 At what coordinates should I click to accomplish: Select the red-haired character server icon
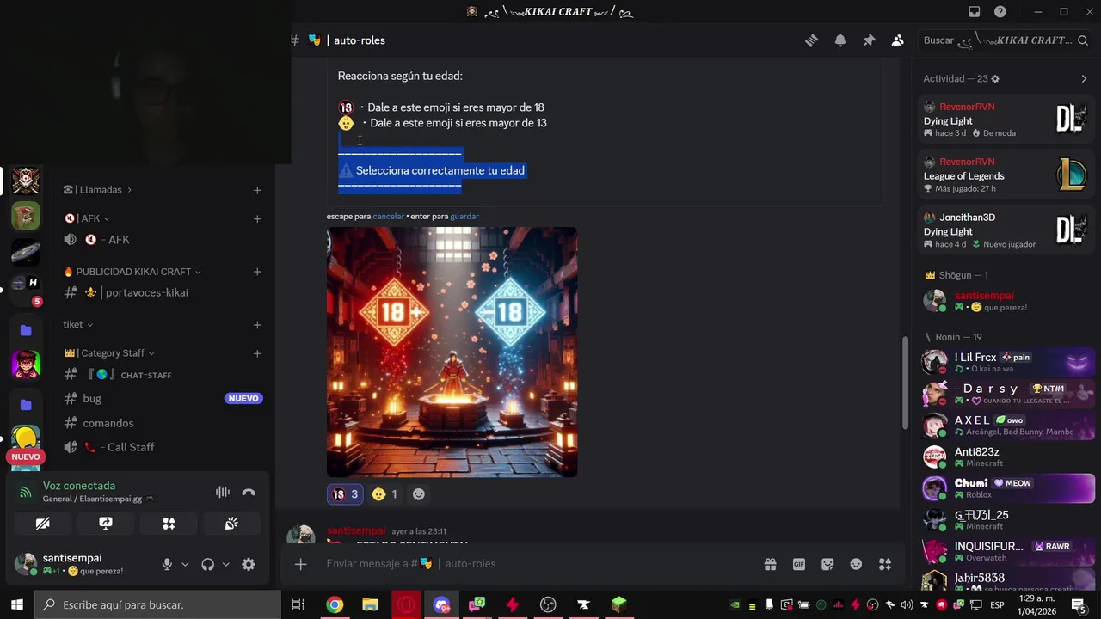tap(26, 364)
